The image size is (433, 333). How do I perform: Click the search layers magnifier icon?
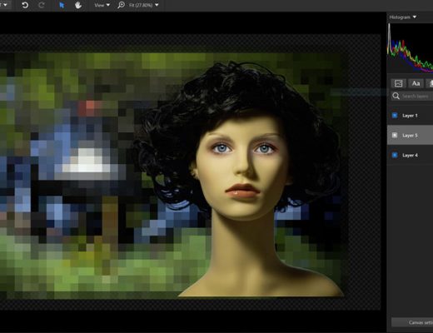coord(396,96)
